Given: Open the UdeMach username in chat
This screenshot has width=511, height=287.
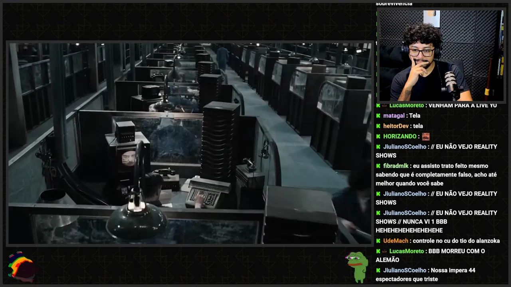Looking at the screenshot, I should coord(396,241).
